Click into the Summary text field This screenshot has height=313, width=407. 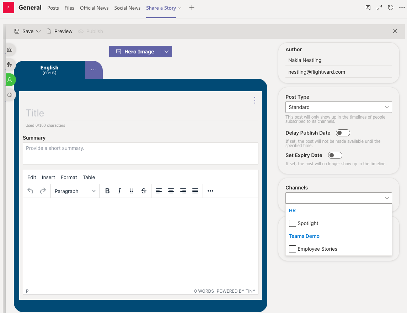click(140, 153)
